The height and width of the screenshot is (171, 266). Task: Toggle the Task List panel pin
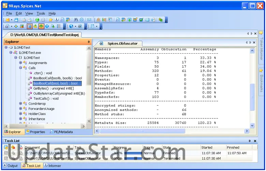[x=249, y=141]
